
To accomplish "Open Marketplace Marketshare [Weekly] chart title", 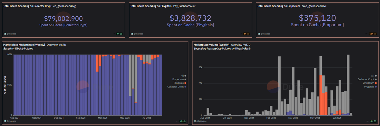I will click(x=24, y=45).
